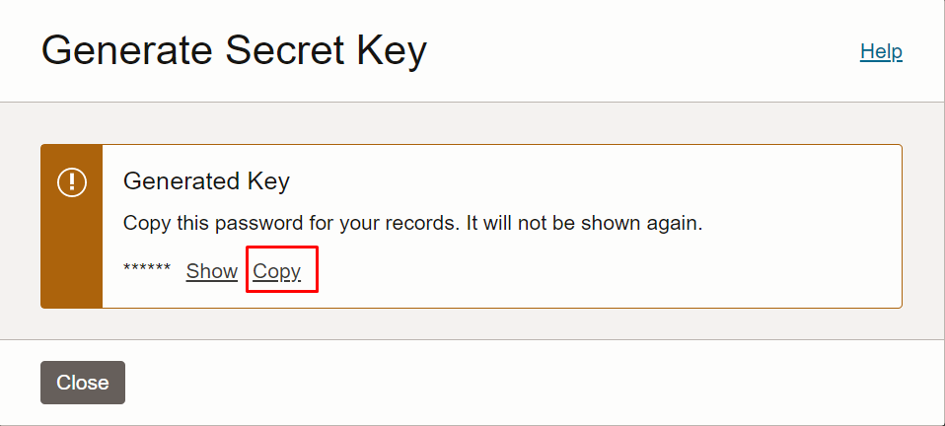Show the hidden generated key
This screenshot has width=945, height=426.
tap(211, 271)
